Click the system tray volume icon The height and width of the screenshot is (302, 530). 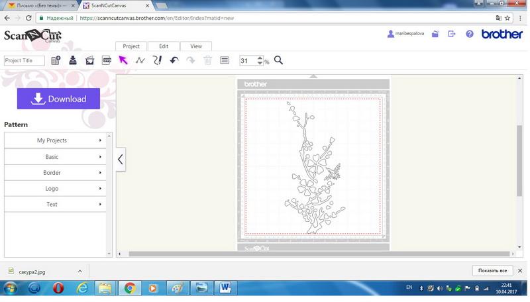(439, 288)
